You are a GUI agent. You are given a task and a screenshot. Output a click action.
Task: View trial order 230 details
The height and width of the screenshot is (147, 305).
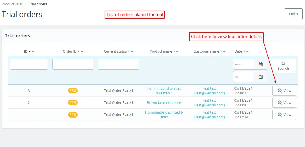point(284,91)
